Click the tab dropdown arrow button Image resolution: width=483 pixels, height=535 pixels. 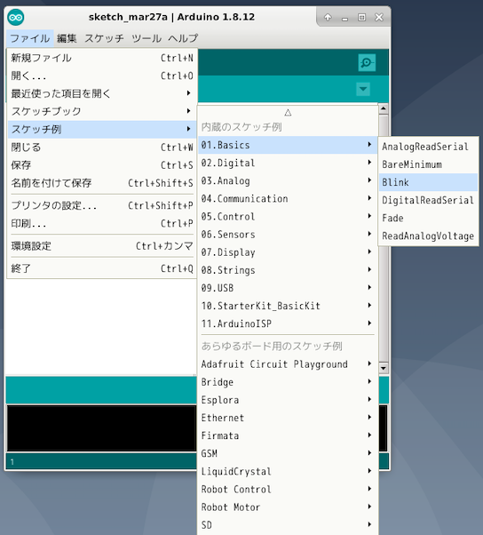click(363, 90)
